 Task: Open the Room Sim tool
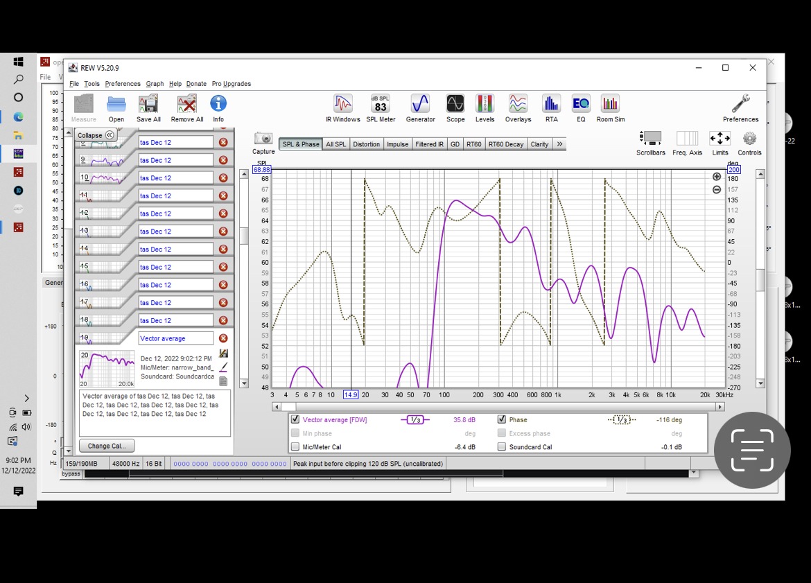coord(610,108)
